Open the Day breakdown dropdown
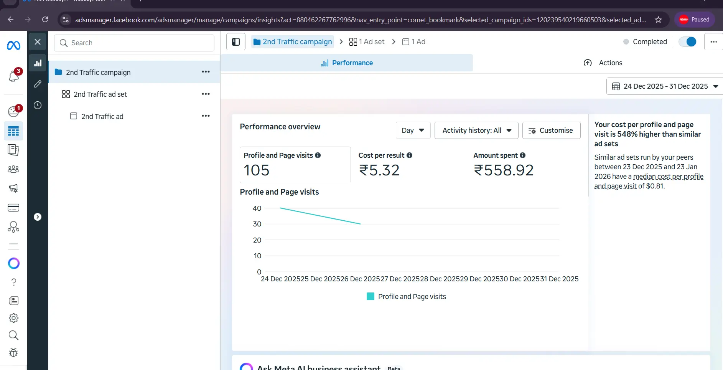 (413, 130)
